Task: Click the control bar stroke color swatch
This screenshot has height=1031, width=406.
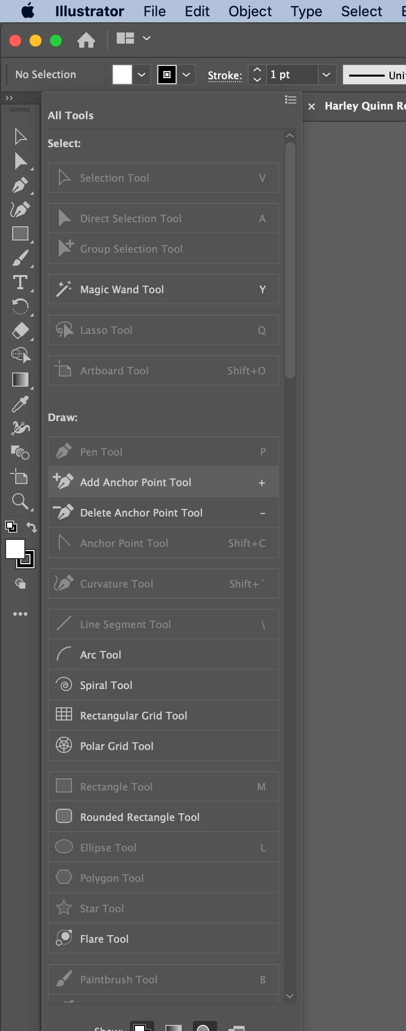Action: 167,75
